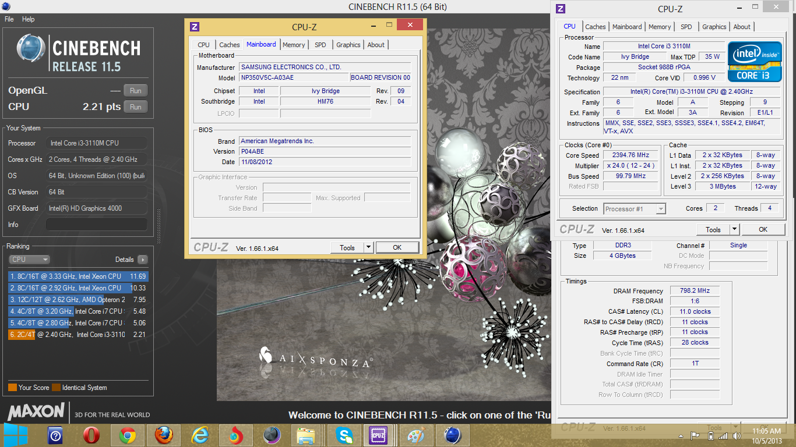The width and height of the screenshot is (796, 447).
Task: Switch to CPU tab in the Mainboard CPU-Z window
Action: click(x=203, y=45)
